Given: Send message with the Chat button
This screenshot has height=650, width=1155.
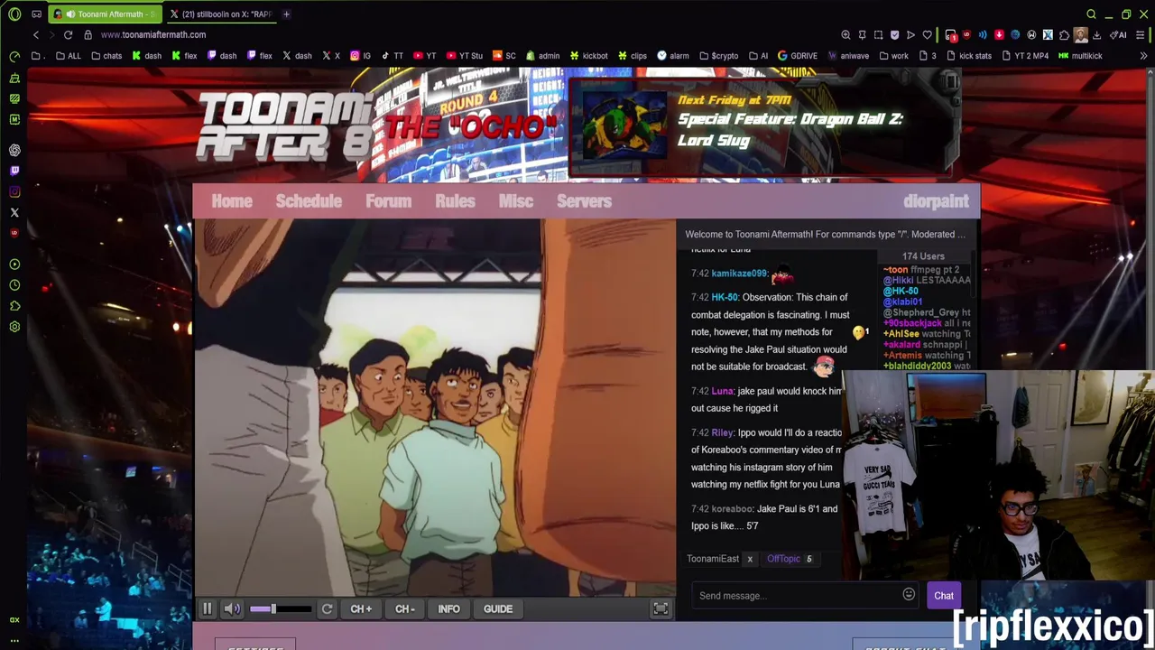Looking at the screenshot, I should 944,596.
